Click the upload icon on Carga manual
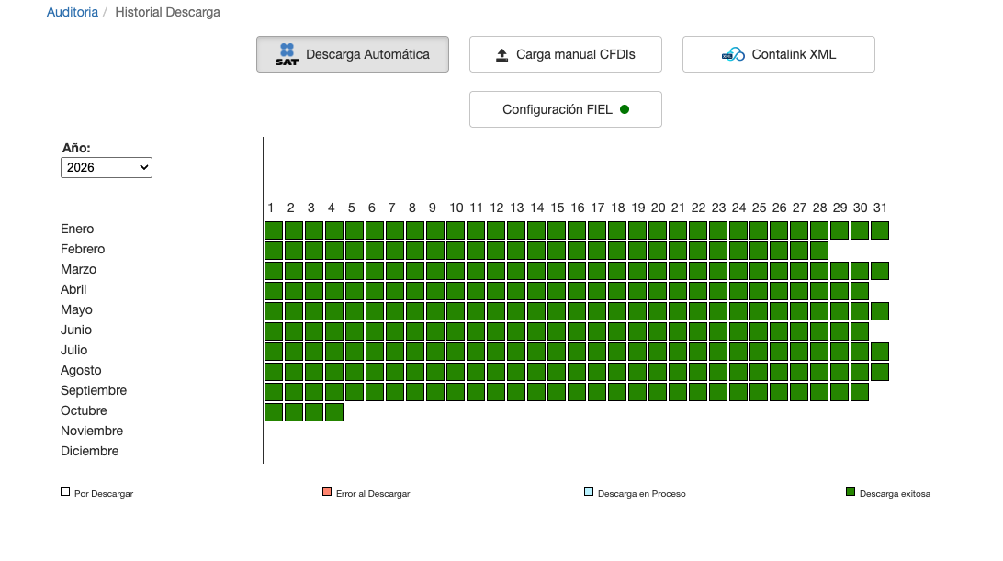The image size is (1003, 561). tap(502, 55)
